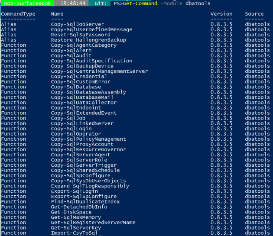Click the Source column header
The height and width of the screenshot is (236, 273).
click(254, 14)
